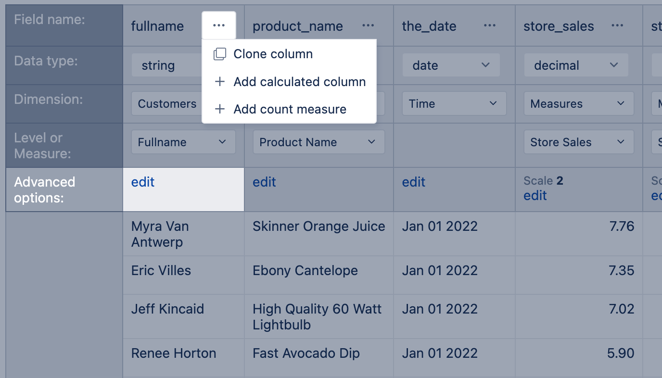The height and width of the screenshot is (378, 662).
Task: Choose Add calculated column option
Action: (x=299, y=82)
